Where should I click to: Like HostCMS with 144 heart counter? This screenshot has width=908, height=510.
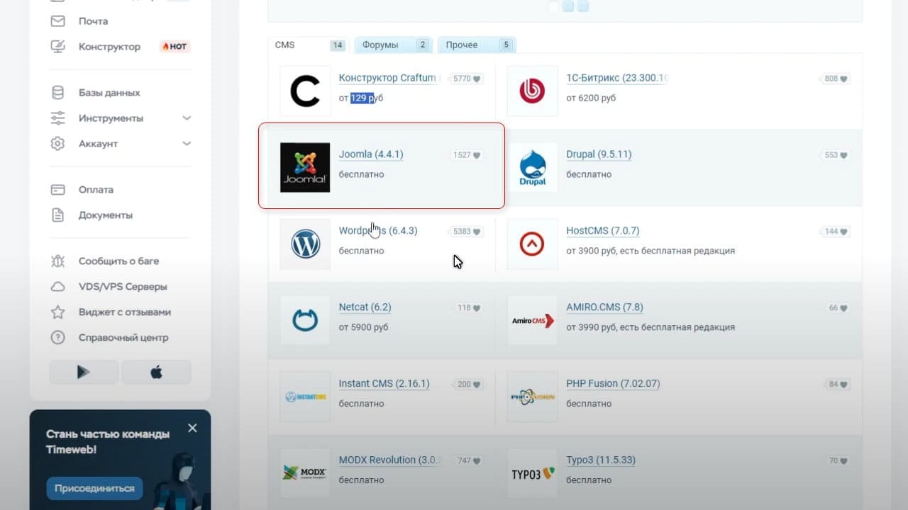[x=835, y=232]
